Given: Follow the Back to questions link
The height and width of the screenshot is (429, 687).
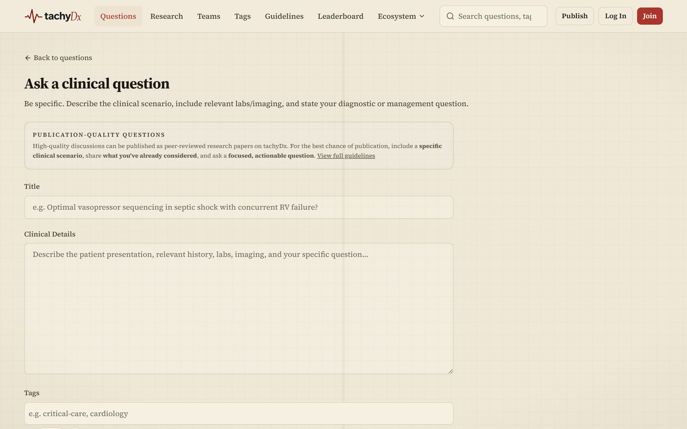Looking at the screenshot, I should [x=59, y=58].
